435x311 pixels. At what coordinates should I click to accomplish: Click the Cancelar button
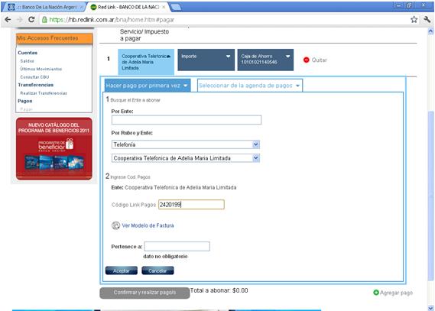(157, 271)
